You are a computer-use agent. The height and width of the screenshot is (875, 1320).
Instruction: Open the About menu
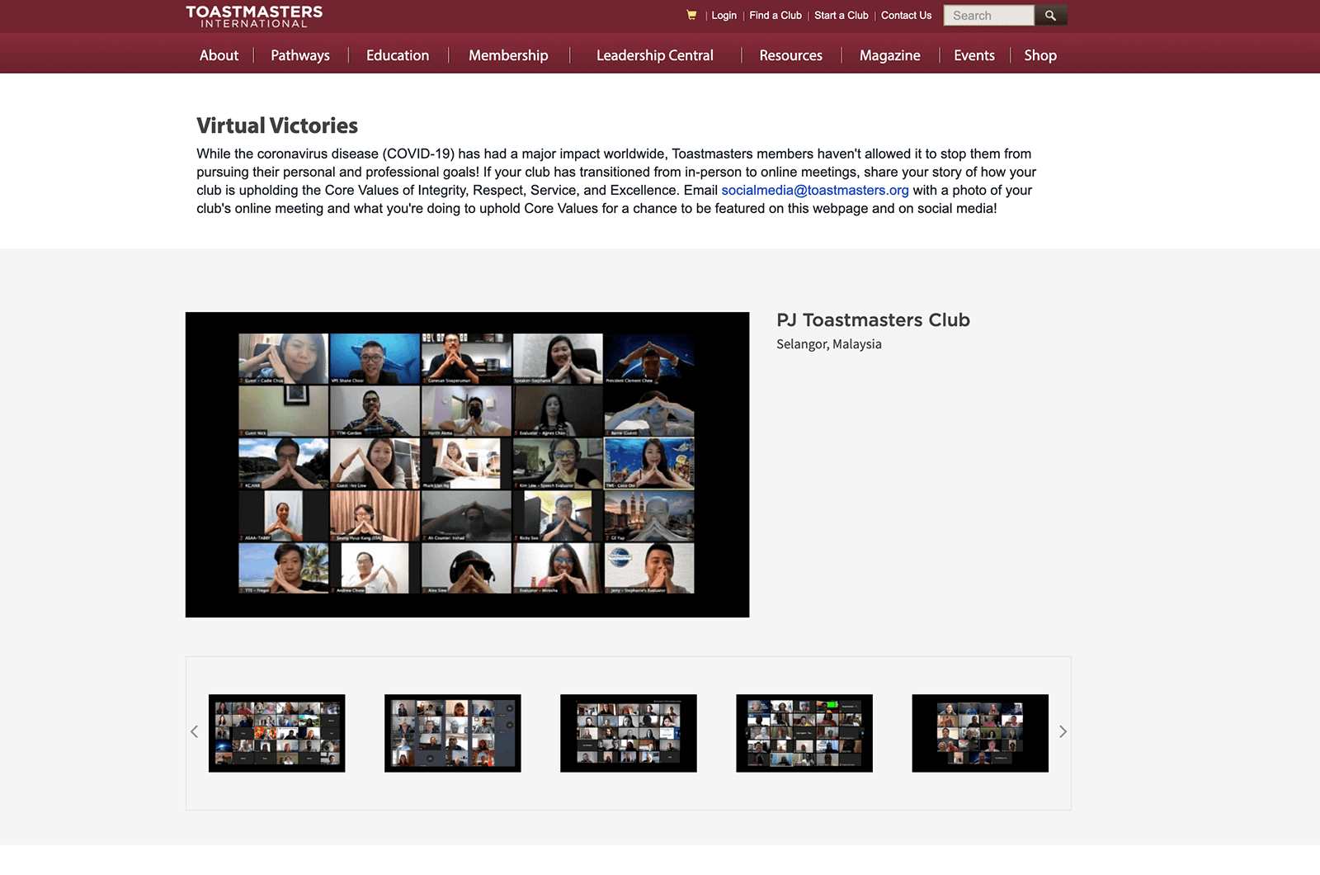pos(219,55)
